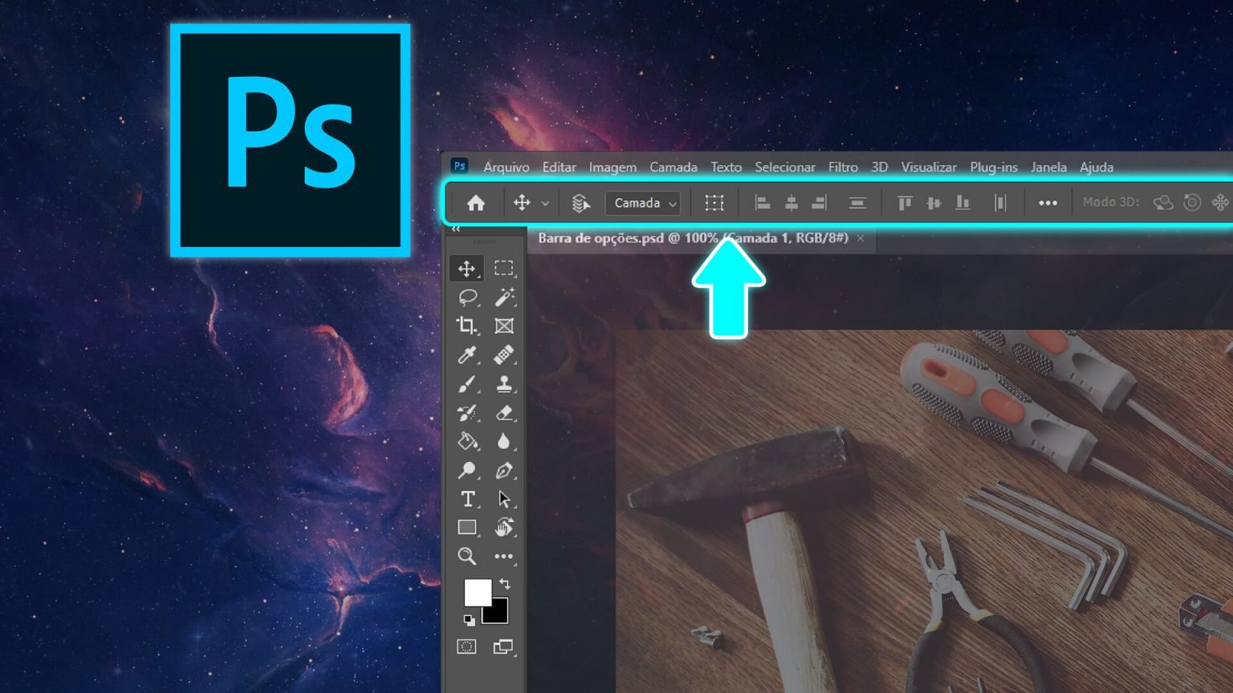
Task: Align top edges in options bar
Action: click(x=905, y=203)
